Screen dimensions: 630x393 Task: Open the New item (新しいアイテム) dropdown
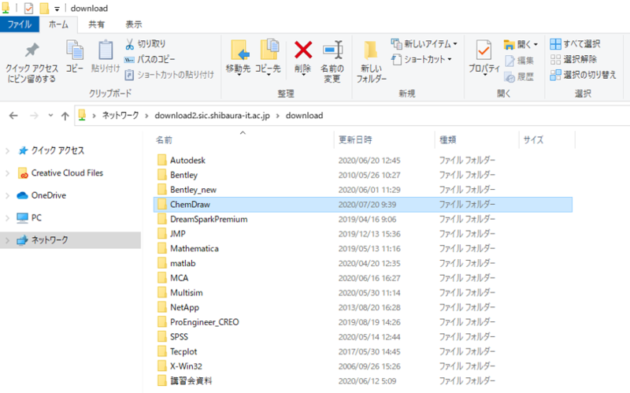(424, 43)
